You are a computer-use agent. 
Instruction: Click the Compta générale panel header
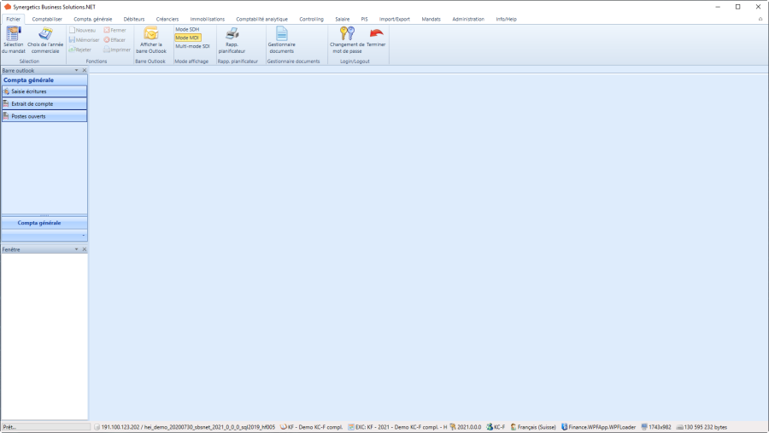point(44,80)
